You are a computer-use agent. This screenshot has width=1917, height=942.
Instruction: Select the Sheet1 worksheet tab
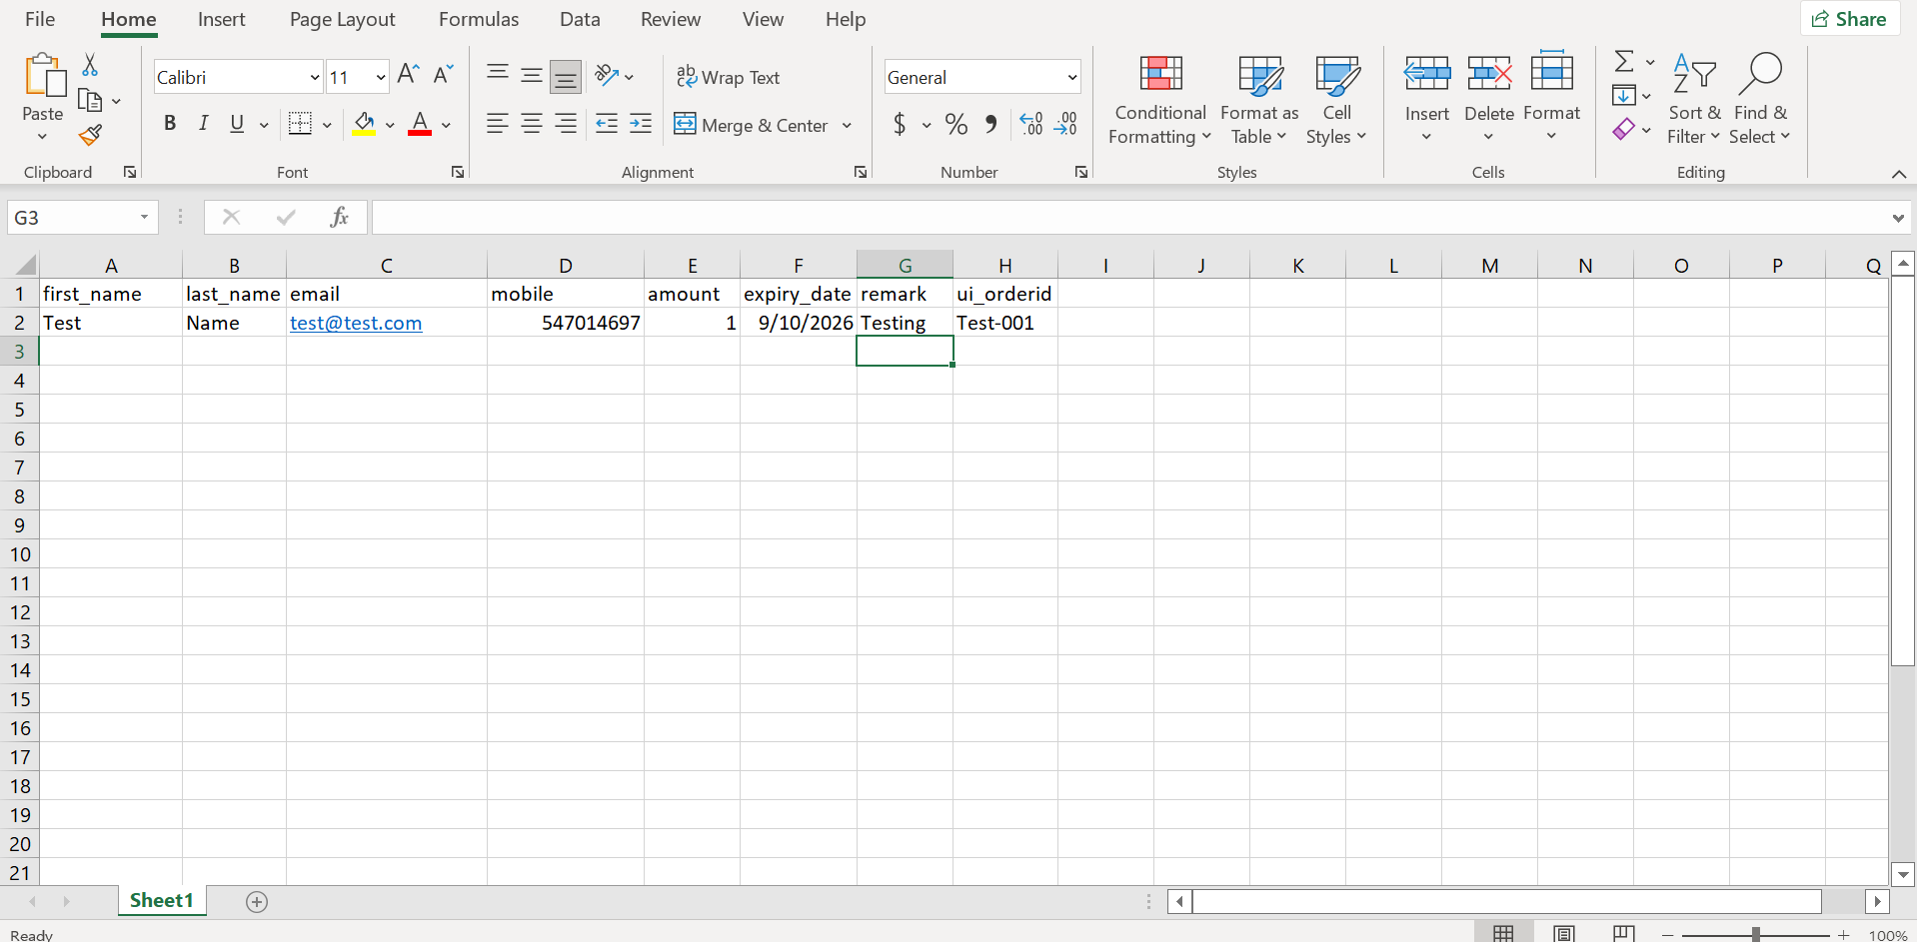(161, 900)
